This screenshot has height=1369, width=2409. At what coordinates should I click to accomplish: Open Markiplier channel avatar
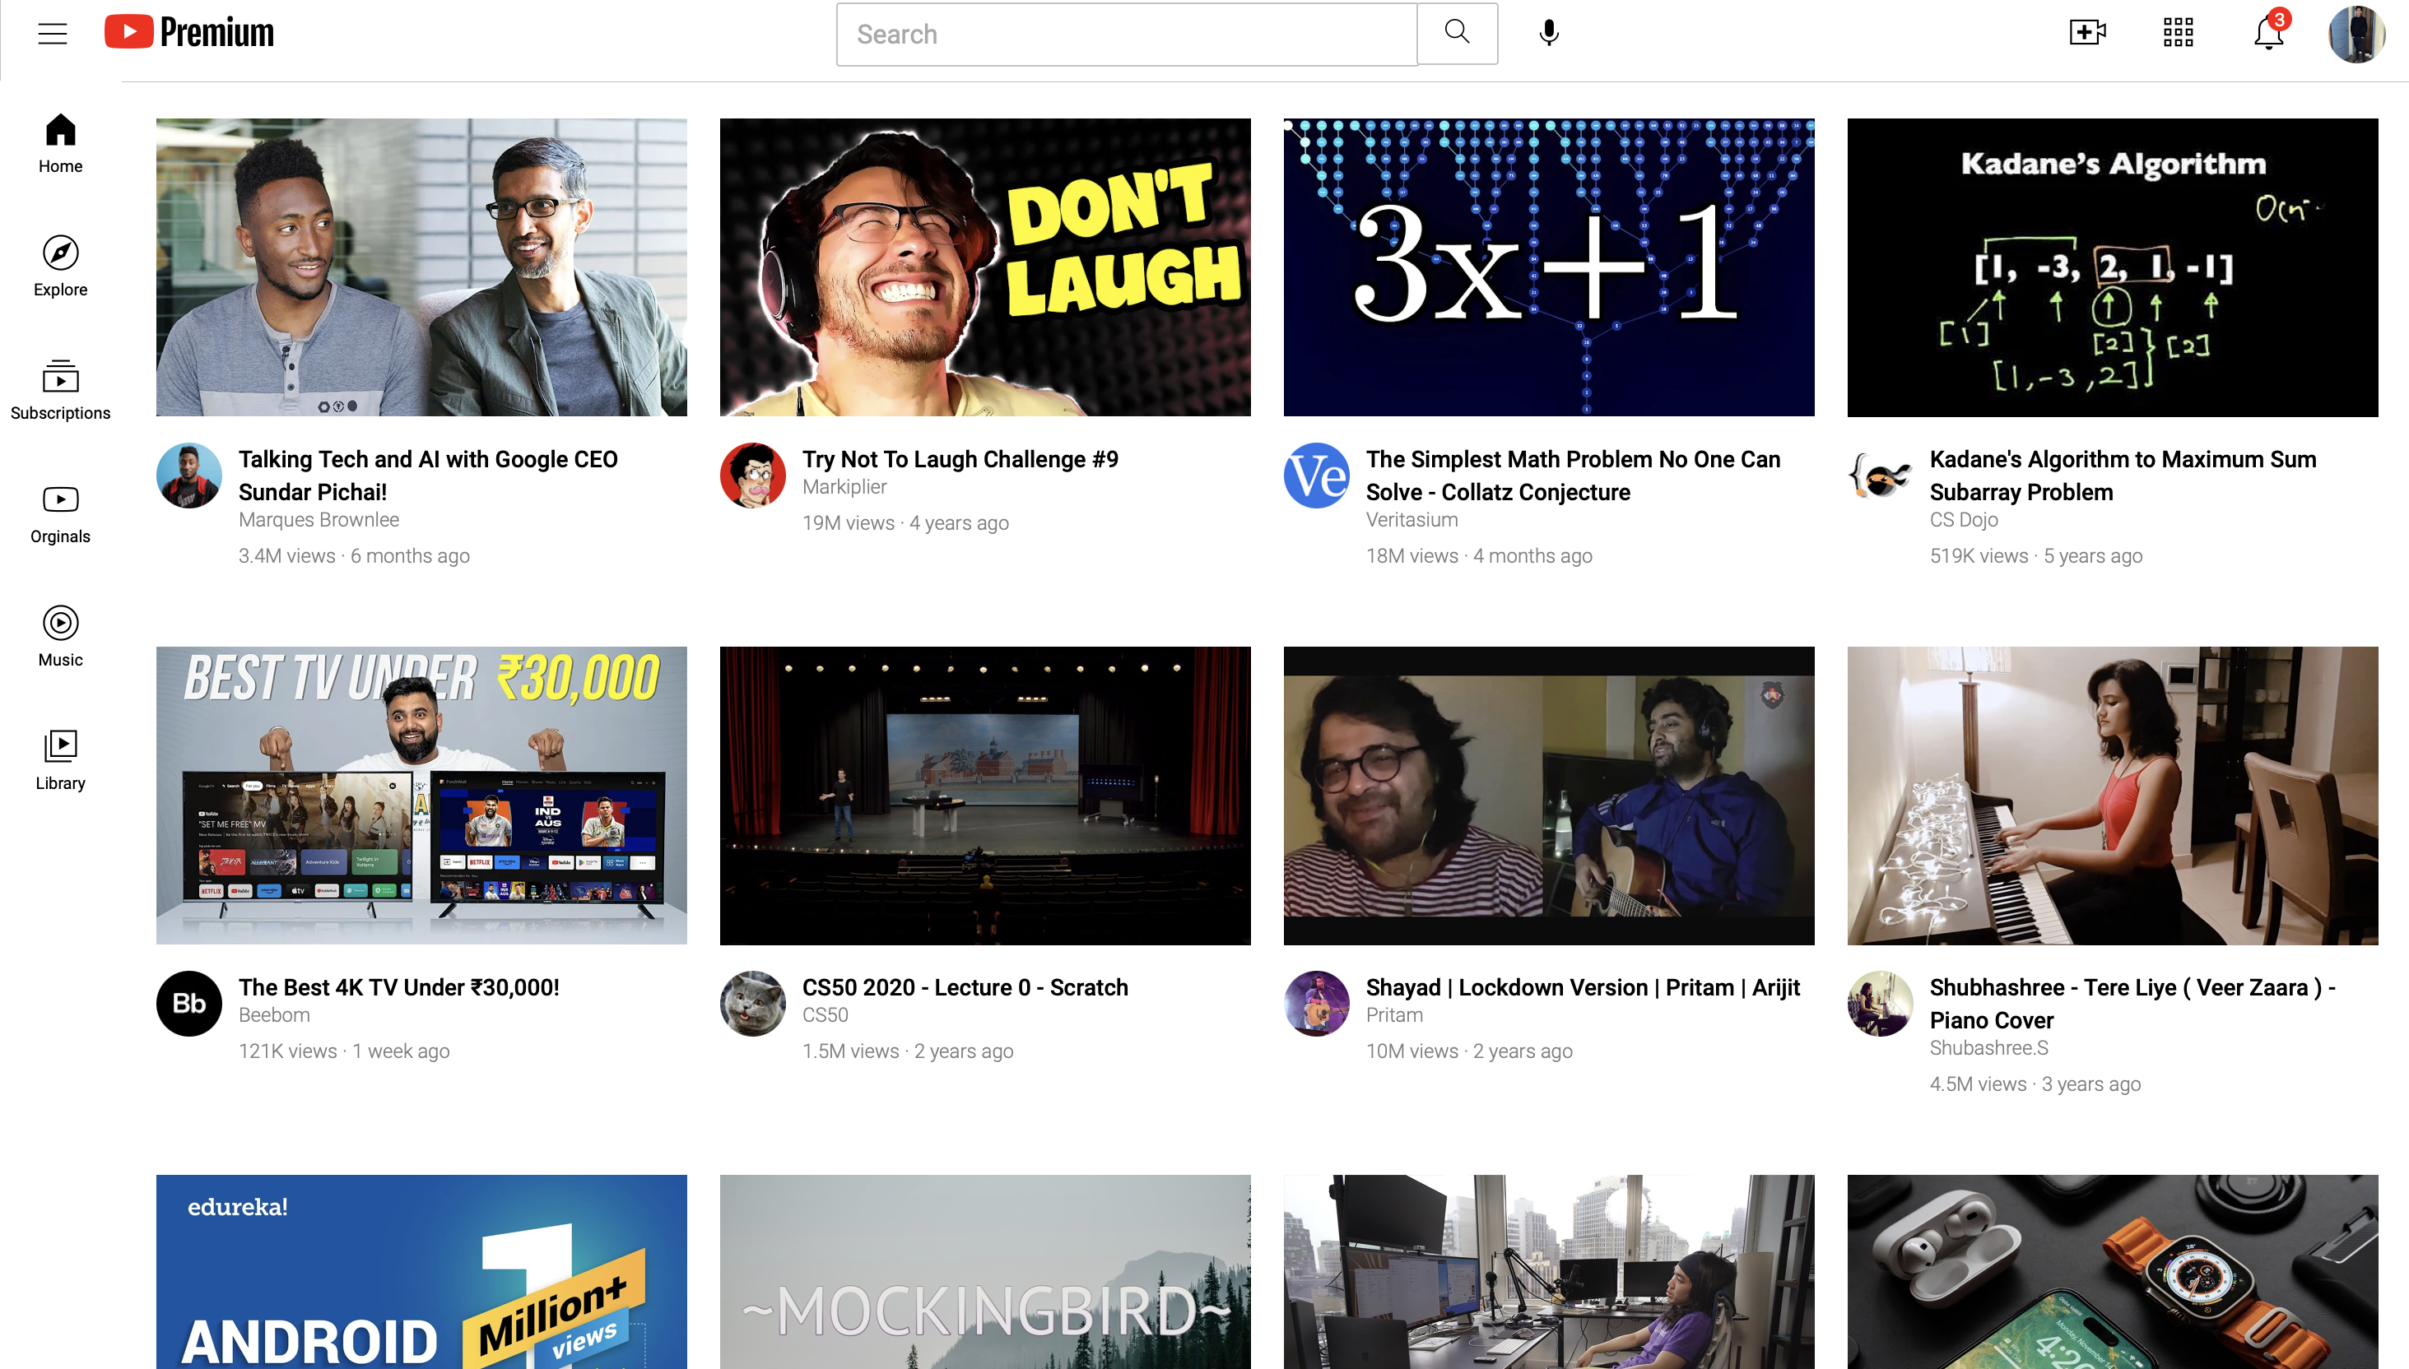click(x=752, y=476)
